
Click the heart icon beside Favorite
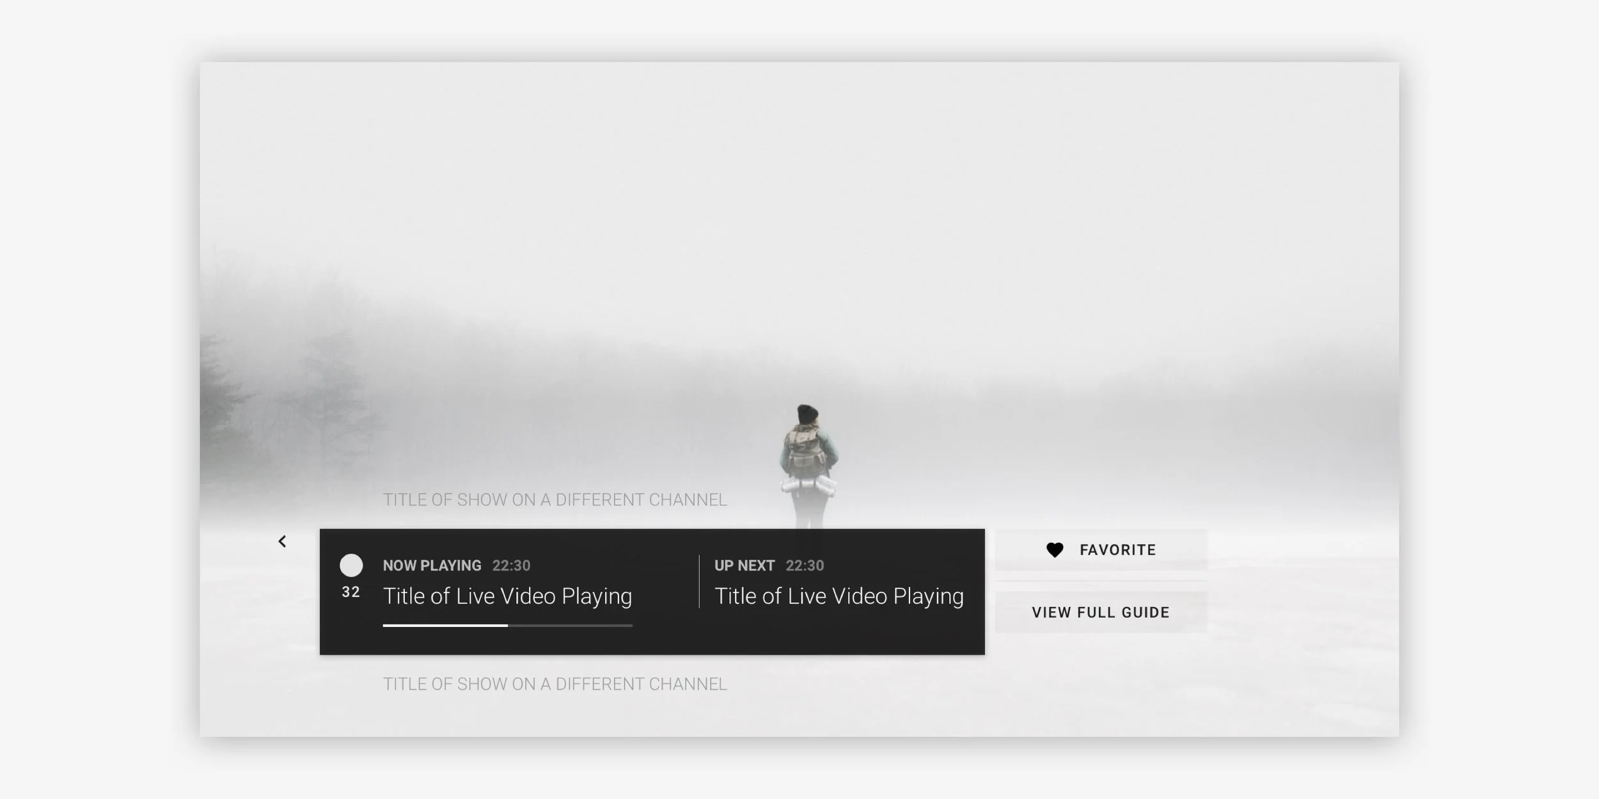pos(1055,550)
